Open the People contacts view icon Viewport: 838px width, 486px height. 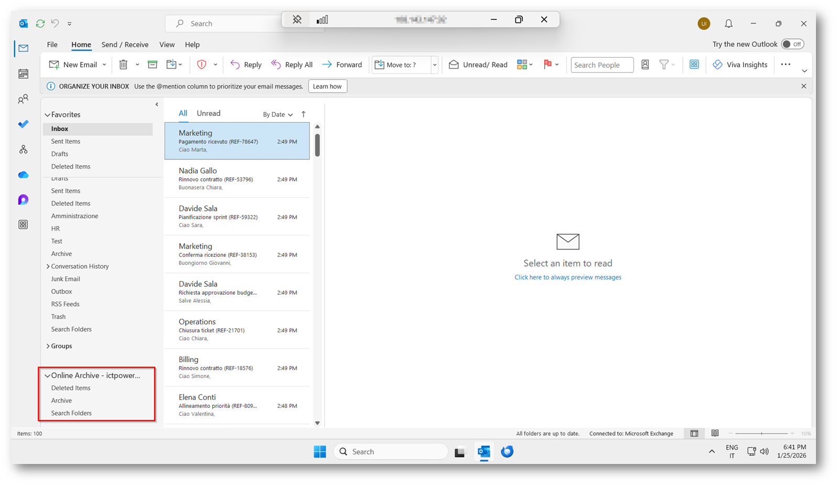pyautogui.click(x=23, y=99)
